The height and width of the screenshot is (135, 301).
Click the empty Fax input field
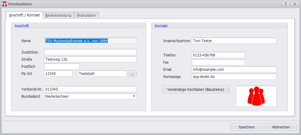[x=218, y=62]
